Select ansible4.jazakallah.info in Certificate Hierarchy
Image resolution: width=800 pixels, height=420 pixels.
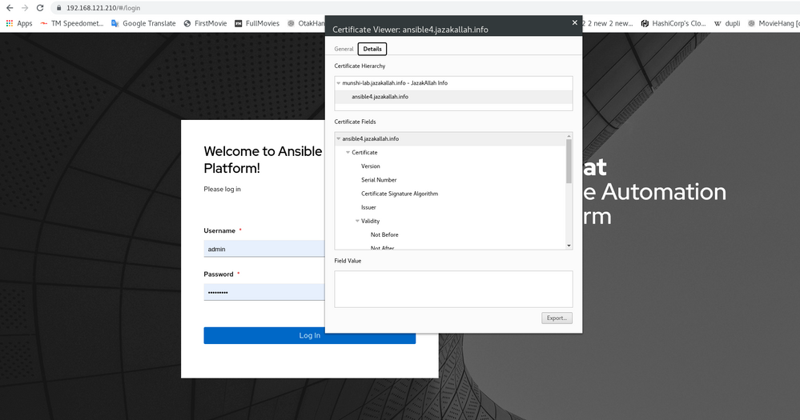click(x=453, y=97)
